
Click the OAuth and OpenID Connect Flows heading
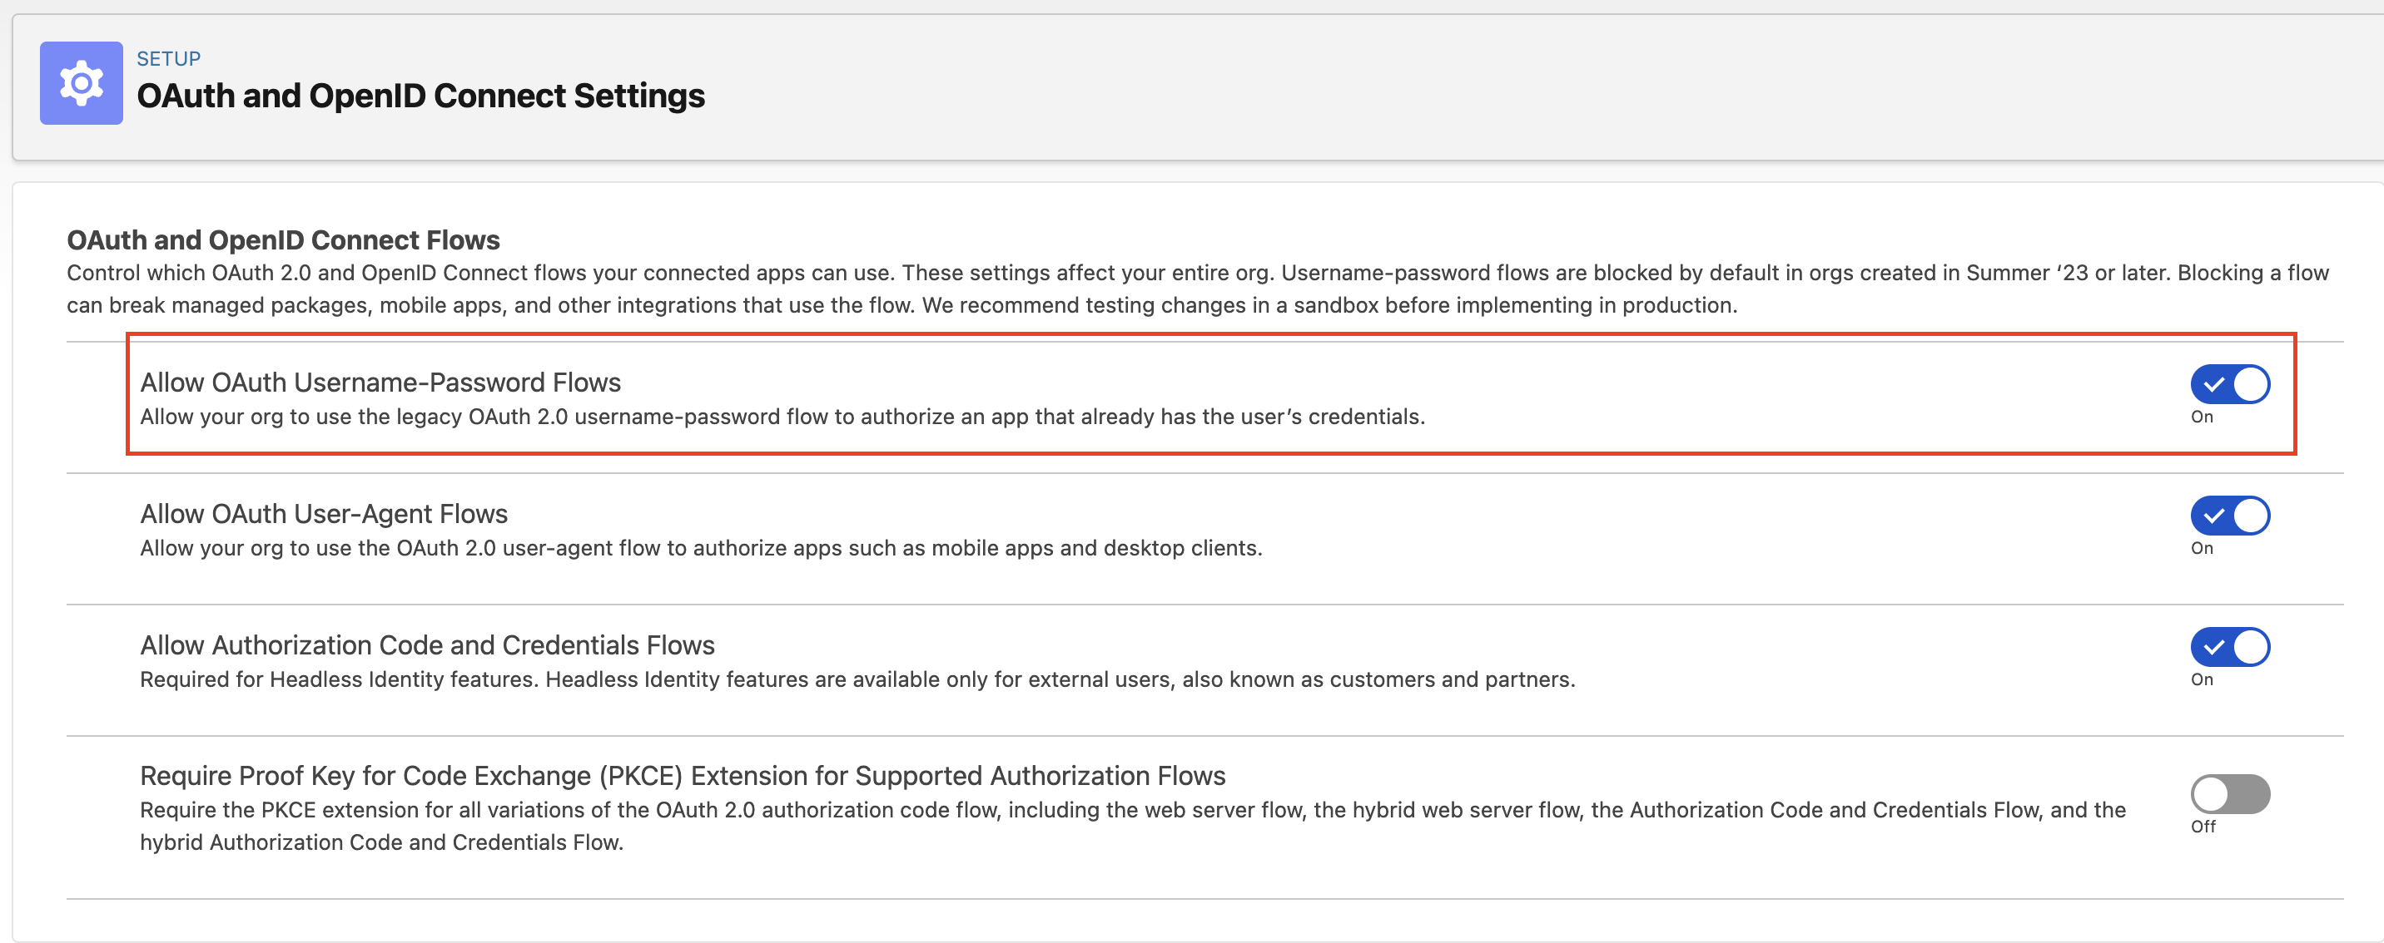[x=283, y=240]
